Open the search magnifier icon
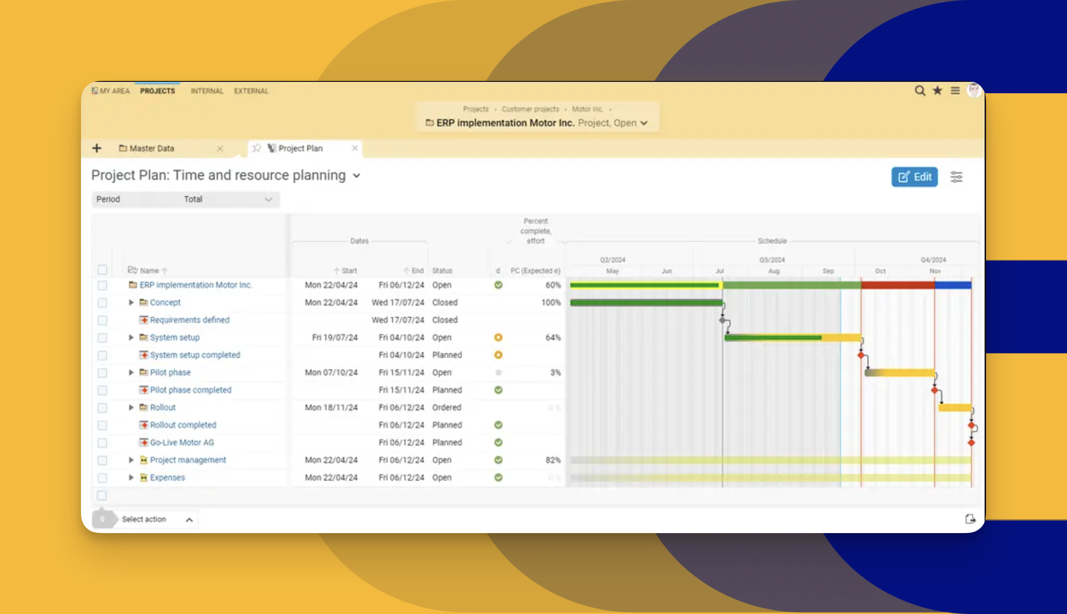Image resolution: width=1067 pixels, height=614 pixels. (920, 90)
